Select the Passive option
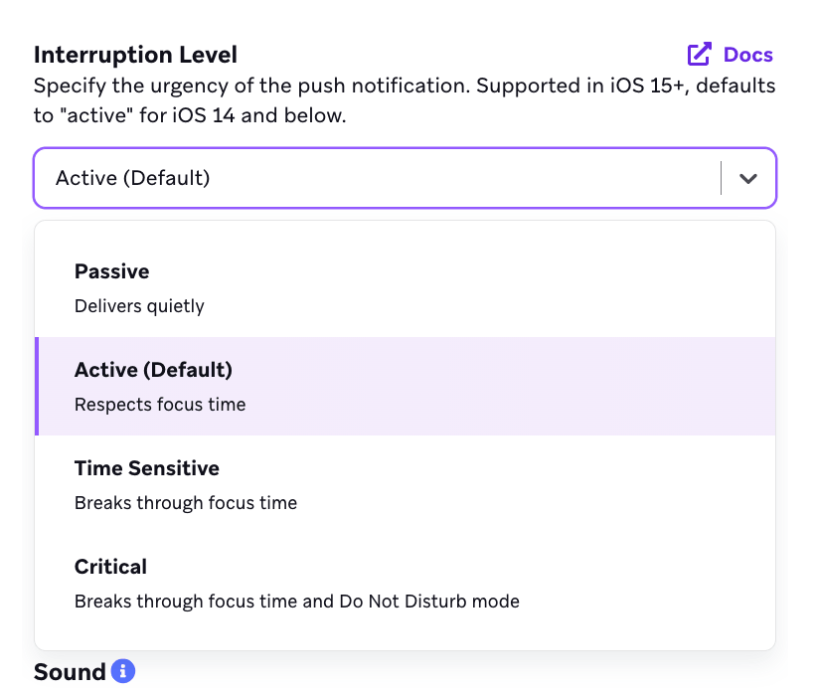 pos(111,271)
